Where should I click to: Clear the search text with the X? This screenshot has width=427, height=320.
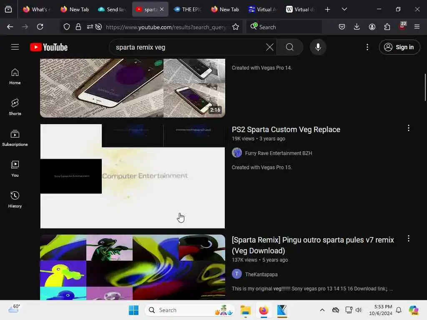pyautogui.click(x=270, y=47)
